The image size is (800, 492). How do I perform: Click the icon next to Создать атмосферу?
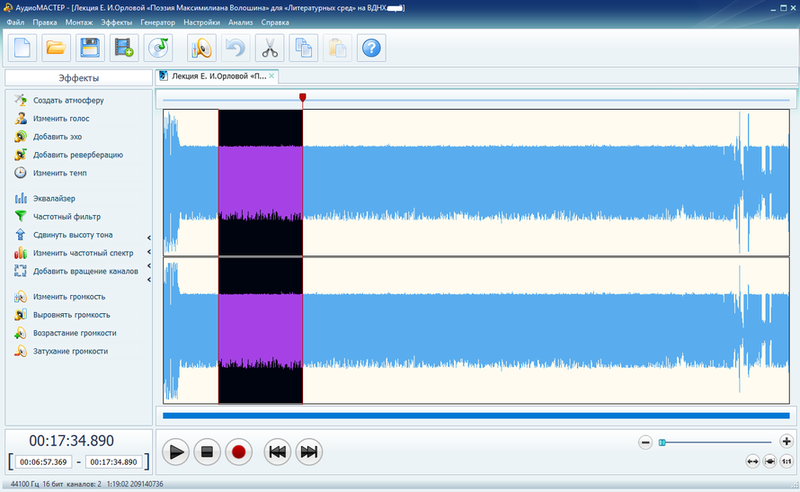coord(21,100)
